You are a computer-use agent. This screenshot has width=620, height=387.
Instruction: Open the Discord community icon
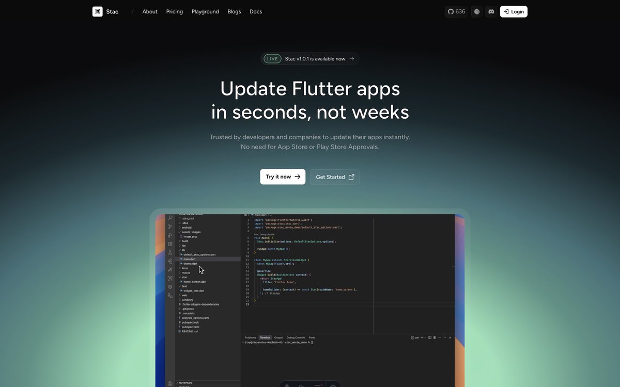491,11
